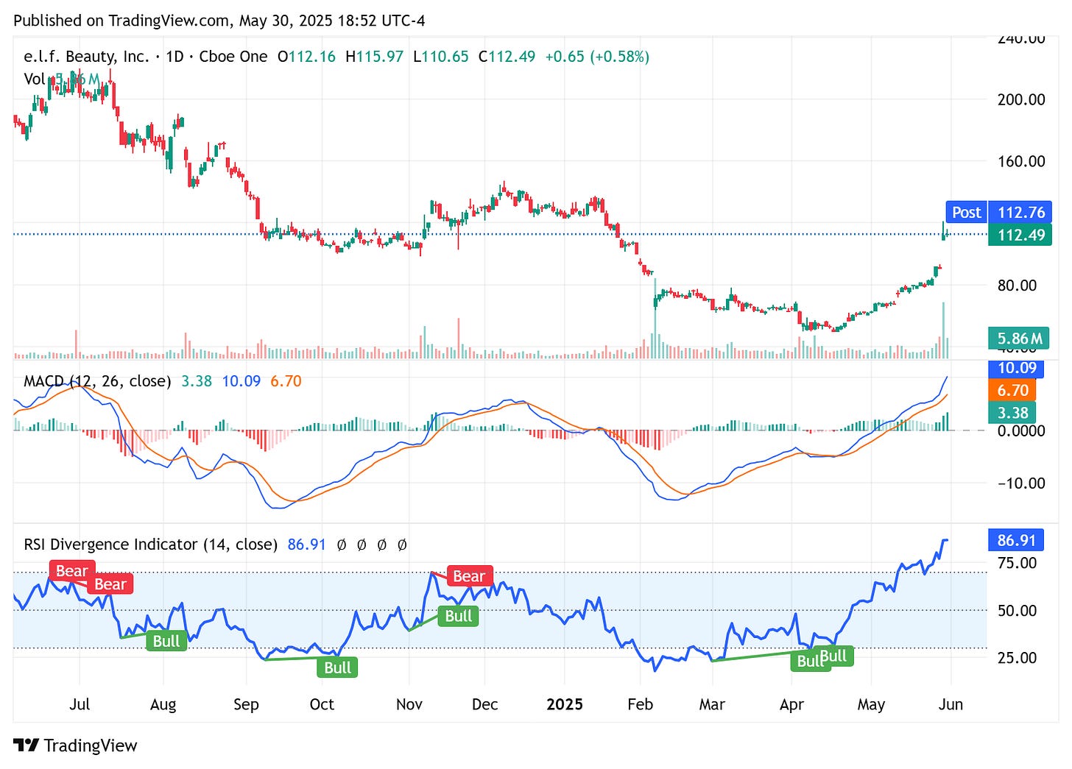
Task: Click the Bull marker near April in RSI panel
Action: click(x=808, y=660)
